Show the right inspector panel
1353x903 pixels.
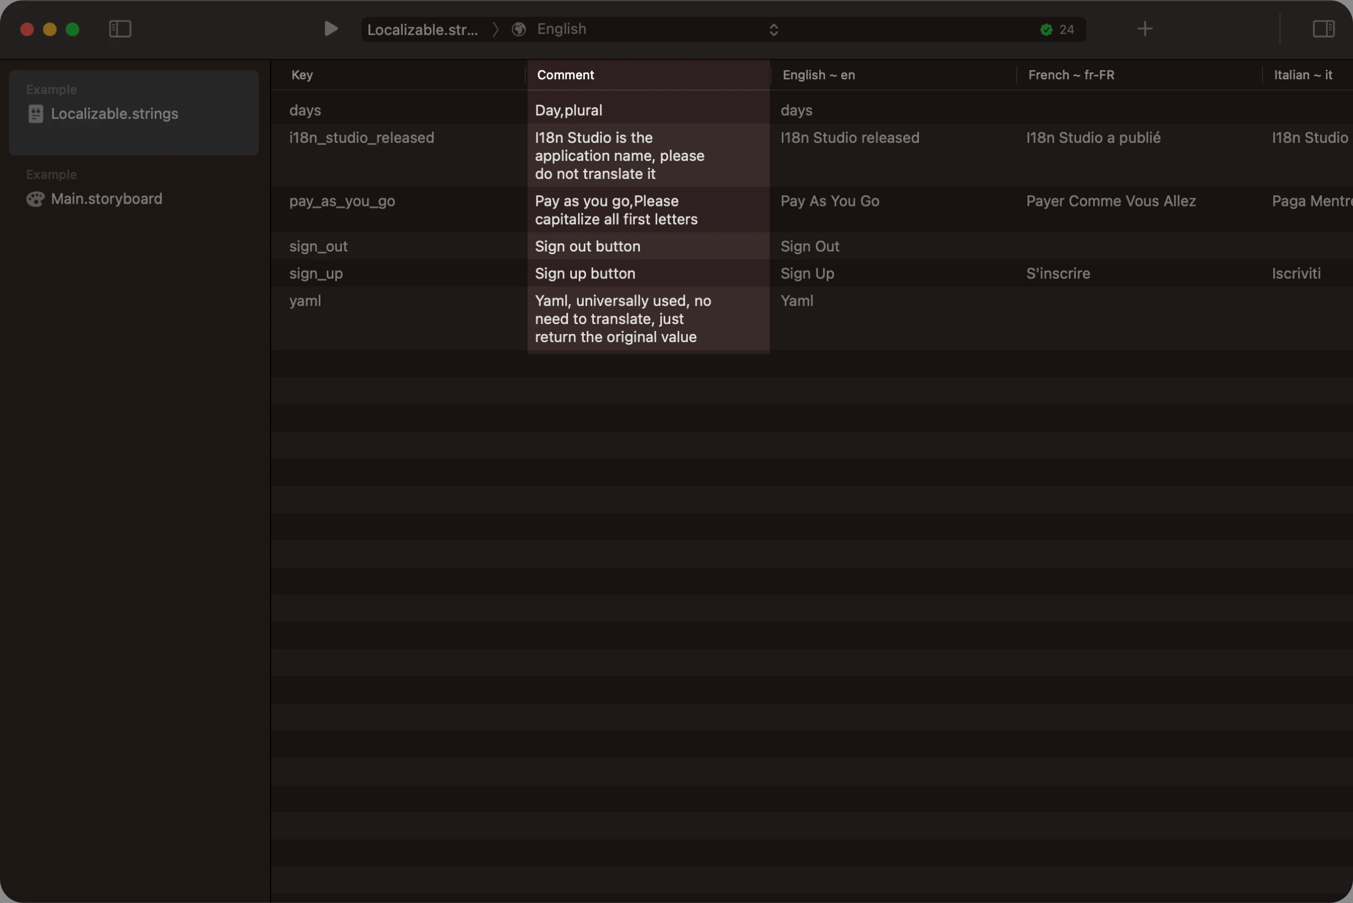point(1323,29)
